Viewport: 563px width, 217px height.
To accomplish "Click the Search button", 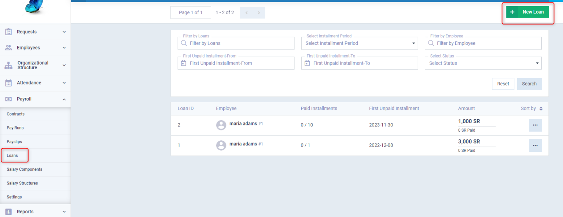I will pos(529,84).
